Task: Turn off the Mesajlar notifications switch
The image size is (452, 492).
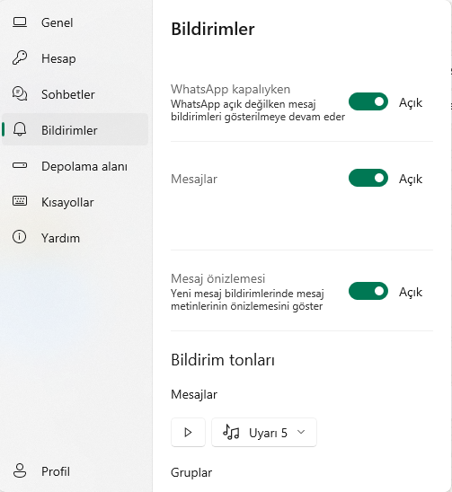Action: coord(368,178)
